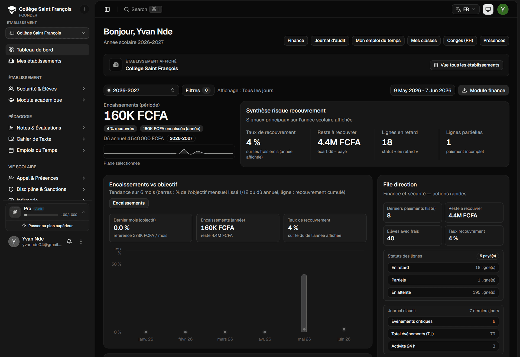
Task: Click the Pro usage progress bar
Action: 41,215
